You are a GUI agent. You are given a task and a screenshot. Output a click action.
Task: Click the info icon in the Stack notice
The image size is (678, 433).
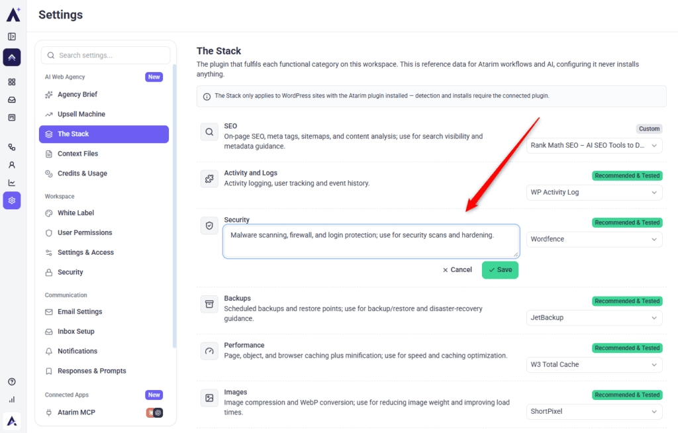coord(207,97)
